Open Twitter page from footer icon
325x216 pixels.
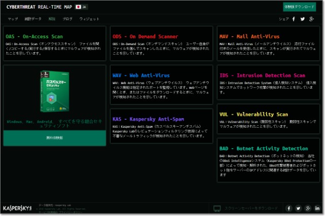click(x=298, y=208)
